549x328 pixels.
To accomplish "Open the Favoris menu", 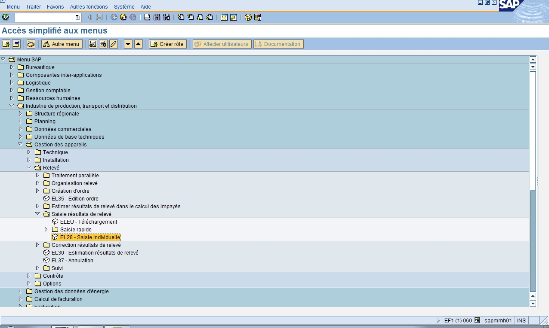I will (56, 7).
